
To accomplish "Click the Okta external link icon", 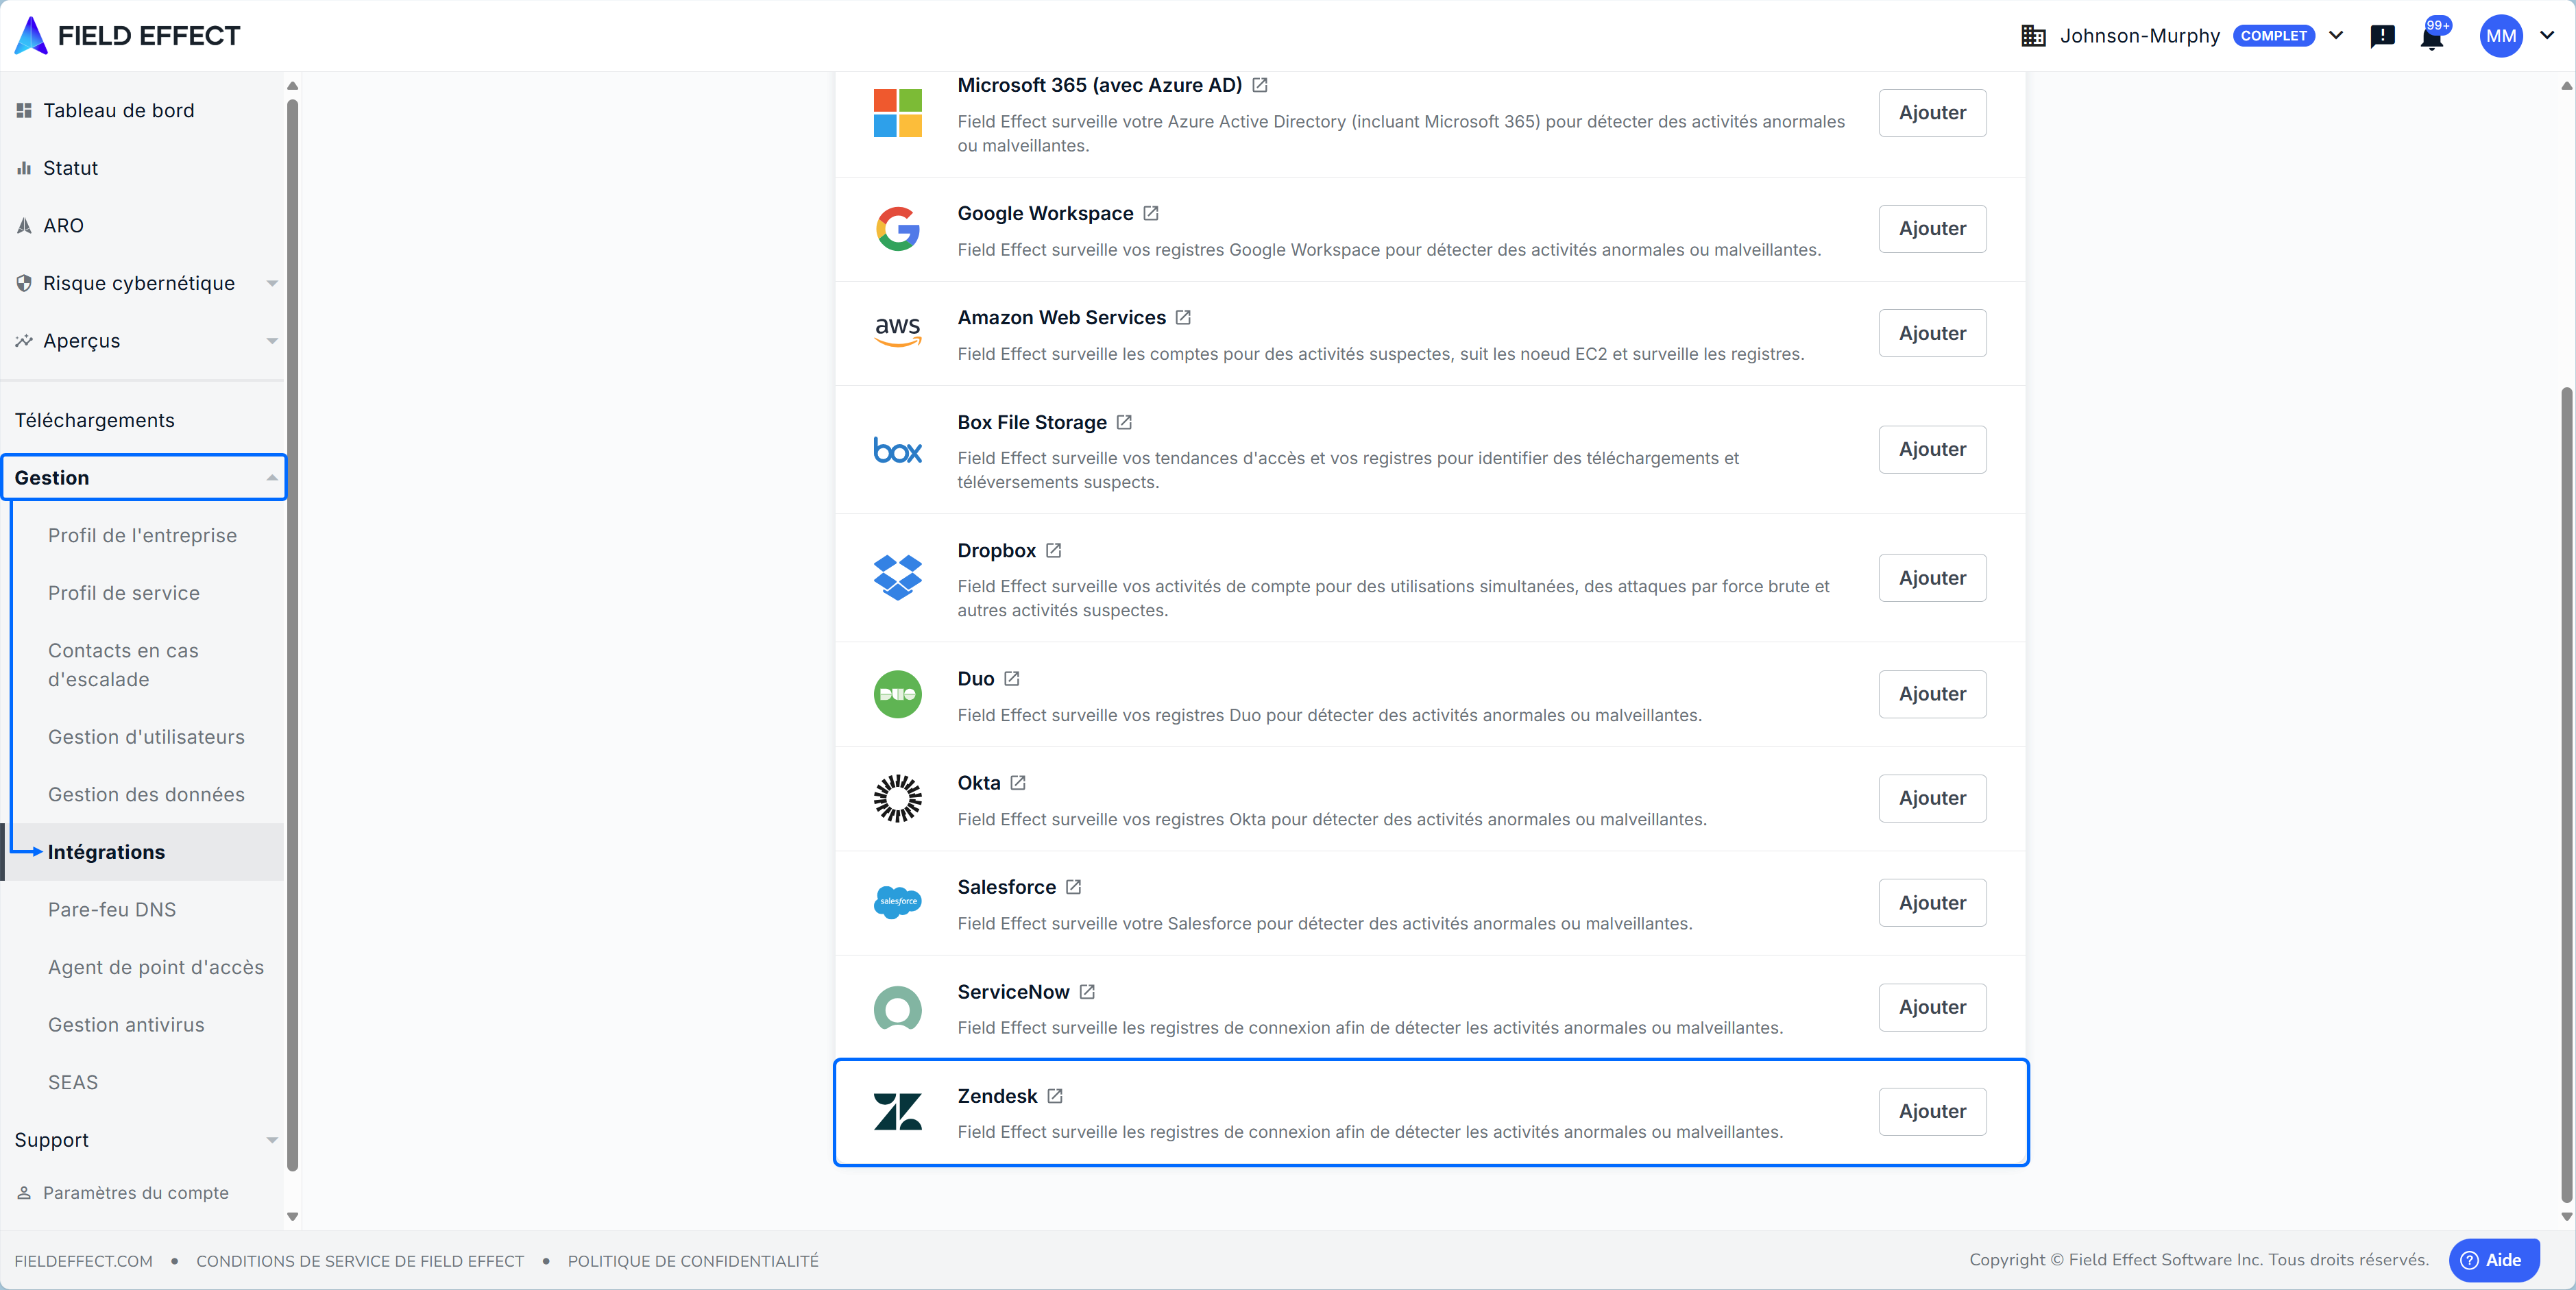I will [1018, 783].
